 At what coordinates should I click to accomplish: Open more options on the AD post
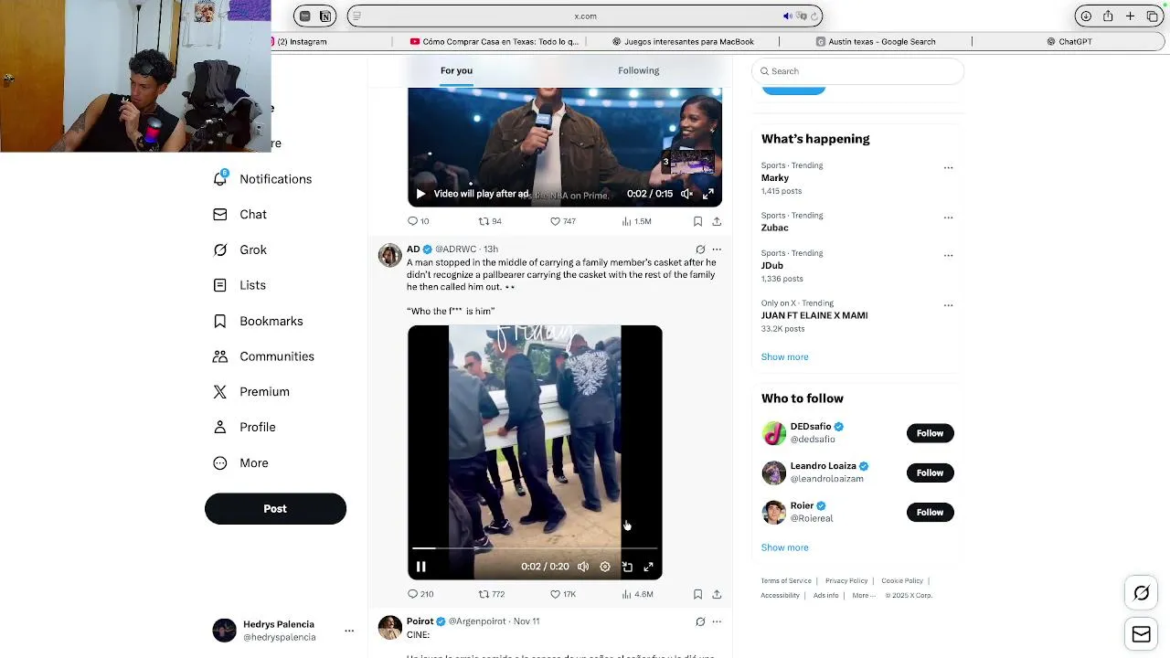click(717, 249)
